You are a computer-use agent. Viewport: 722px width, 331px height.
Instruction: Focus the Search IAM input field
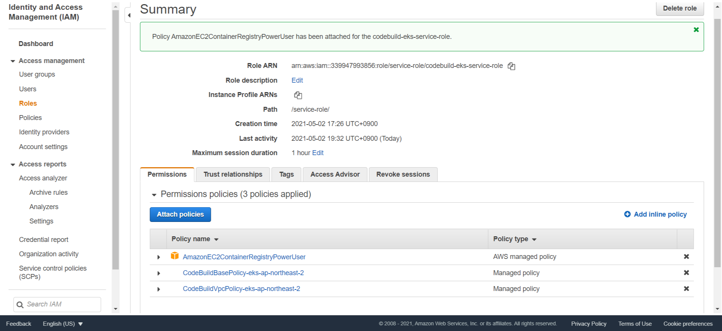click(x=57, y=304)
